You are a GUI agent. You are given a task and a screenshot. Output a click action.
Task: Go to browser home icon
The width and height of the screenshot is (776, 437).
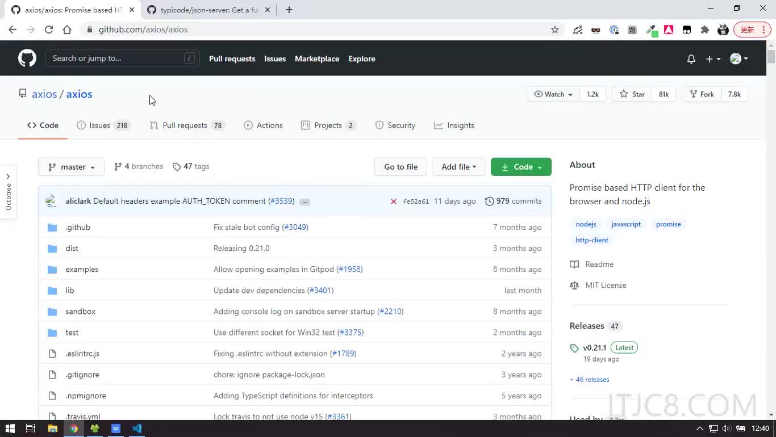(x=67, y=30)
